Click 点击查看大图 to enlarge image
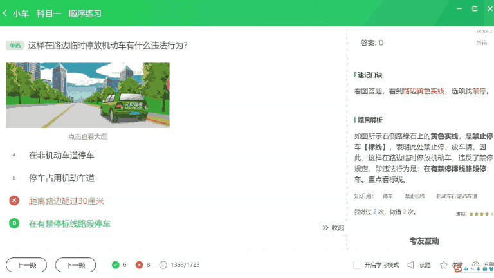494x278 pixels. (x=88, y=136)
